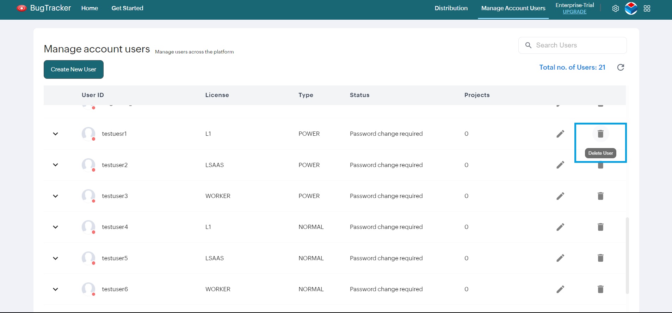Click testuser5 password change required status
Screen dimensions: 672x313
point(386,258)
